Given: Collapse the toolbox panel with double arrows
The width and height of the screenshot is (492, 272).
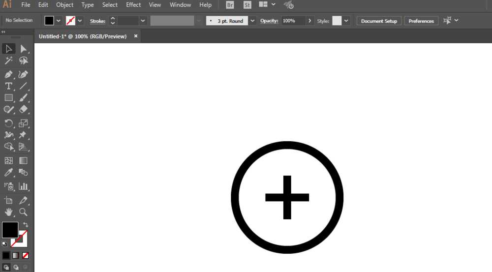Looking at the screenshot, I should pyautogui.click(x=3, y=31).
